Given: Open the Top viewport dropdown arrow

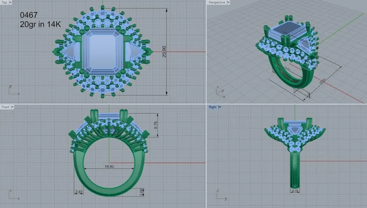Looking at the screenshot, I should pos(11,2).
